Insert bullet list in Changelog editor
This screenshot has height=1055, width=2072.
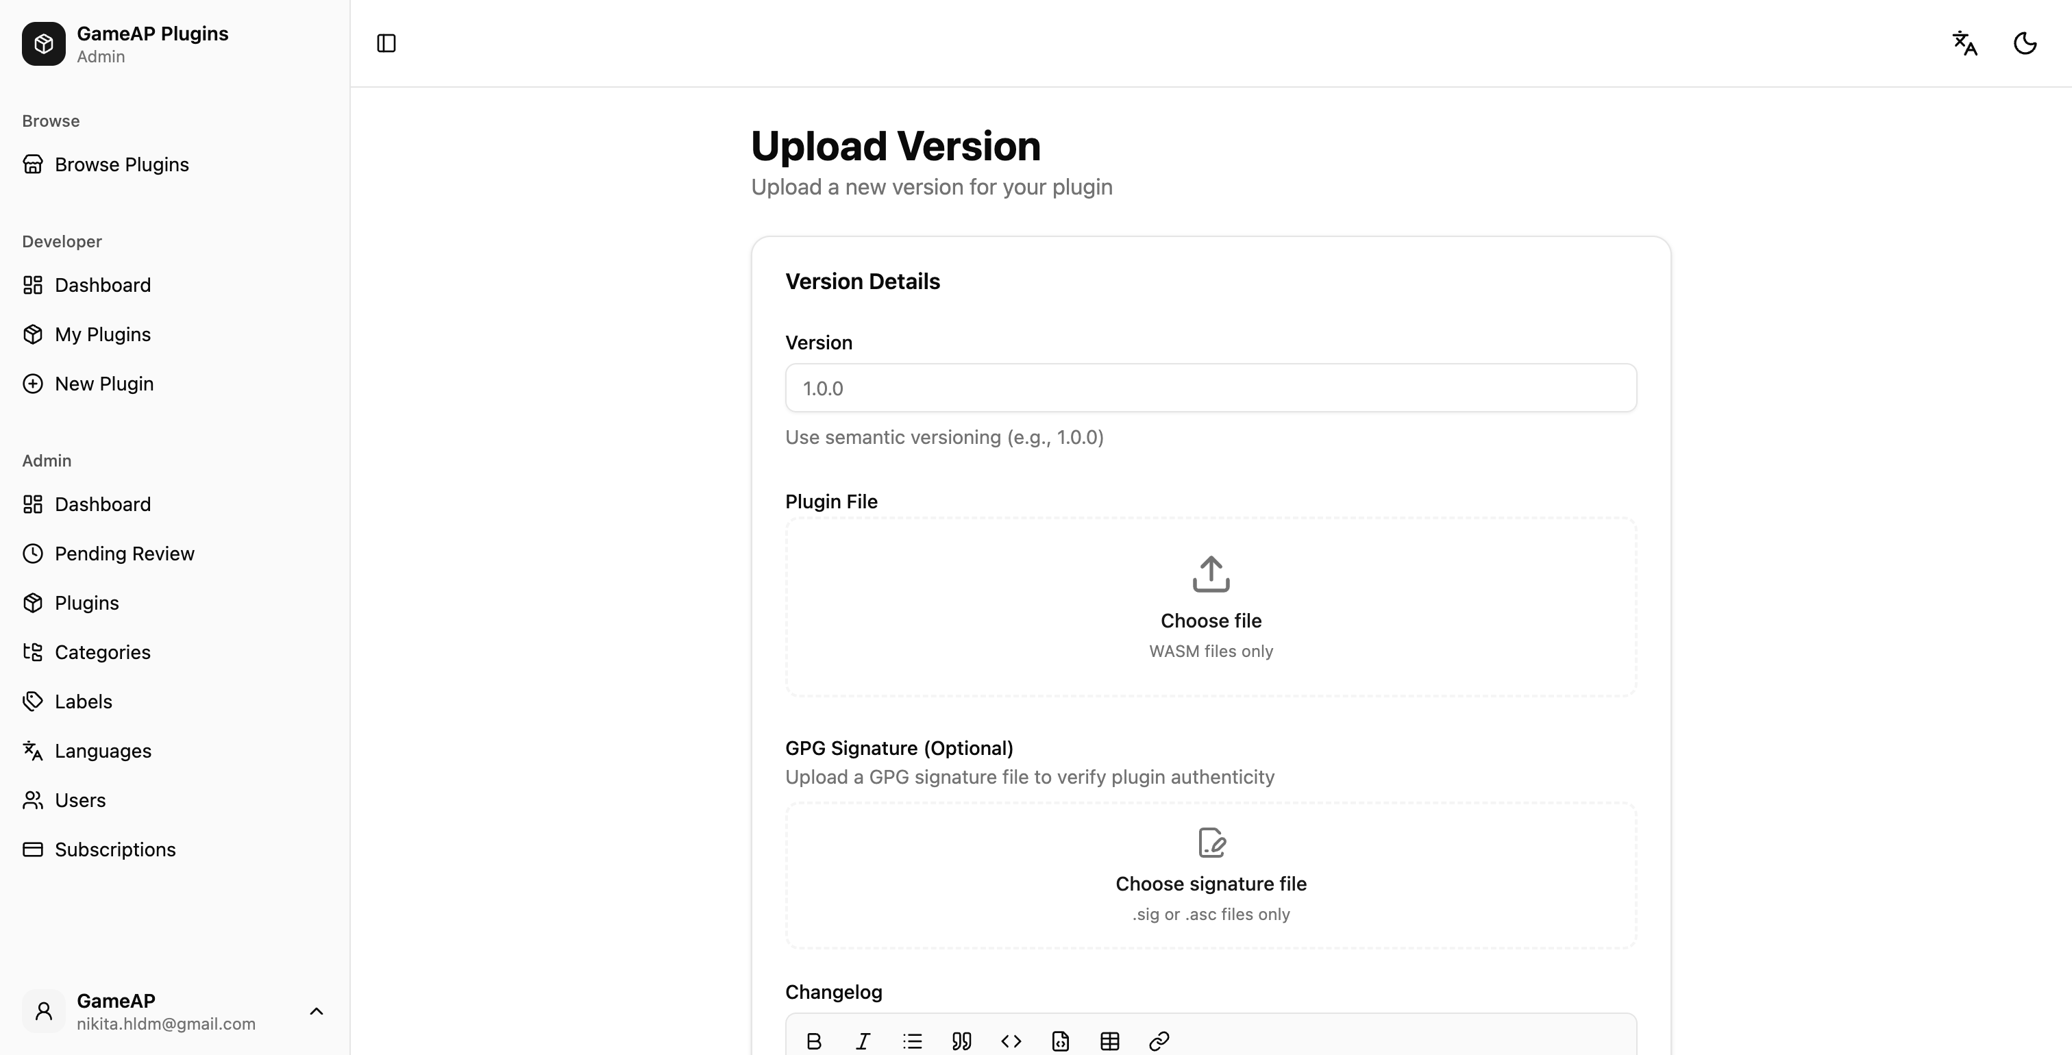click(x=912, y=1041)
